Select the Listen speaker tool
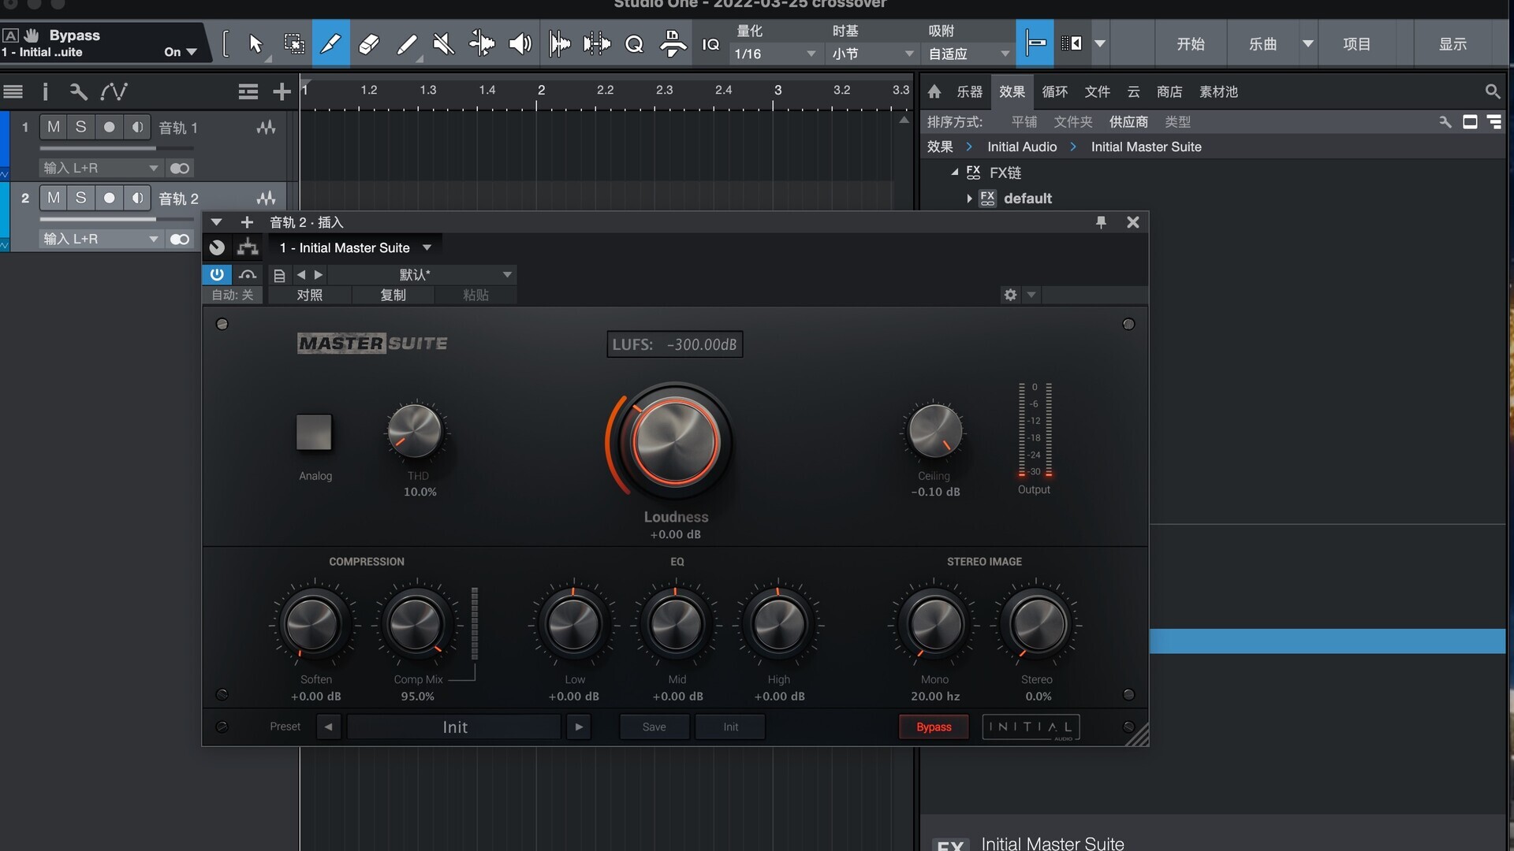Viewport: 1514px width, 851px height. [520, 44]
